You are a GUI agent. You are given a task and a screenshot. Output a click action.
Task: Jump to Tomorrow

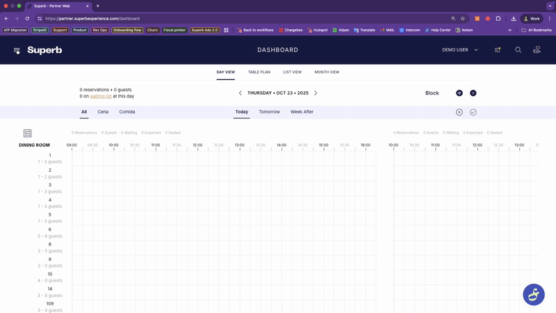point(269,112)
